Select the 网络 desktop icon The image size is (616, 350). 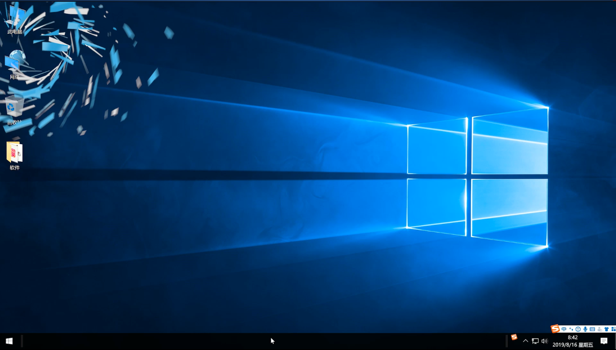(15, 65)
